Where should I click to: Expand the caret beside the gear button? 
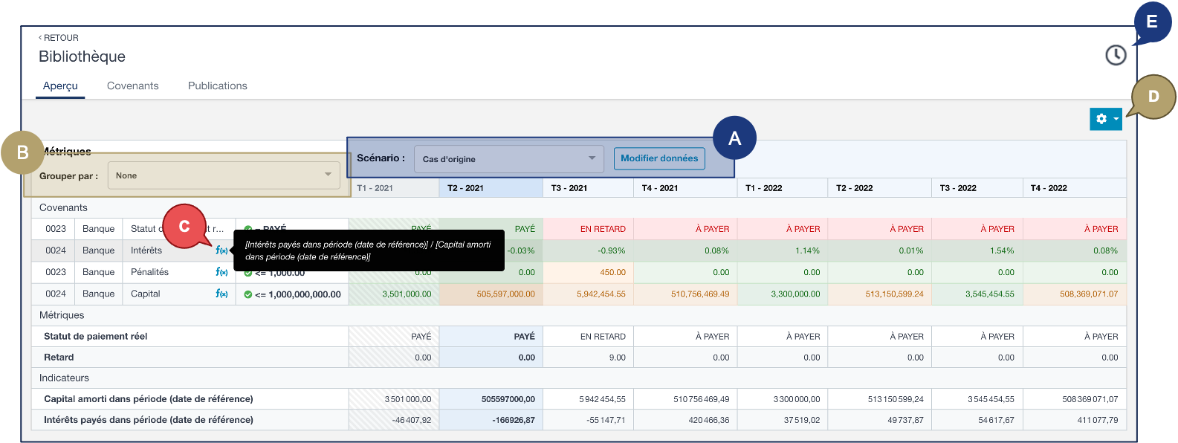pyautogui.click(x=1116, y=119)
